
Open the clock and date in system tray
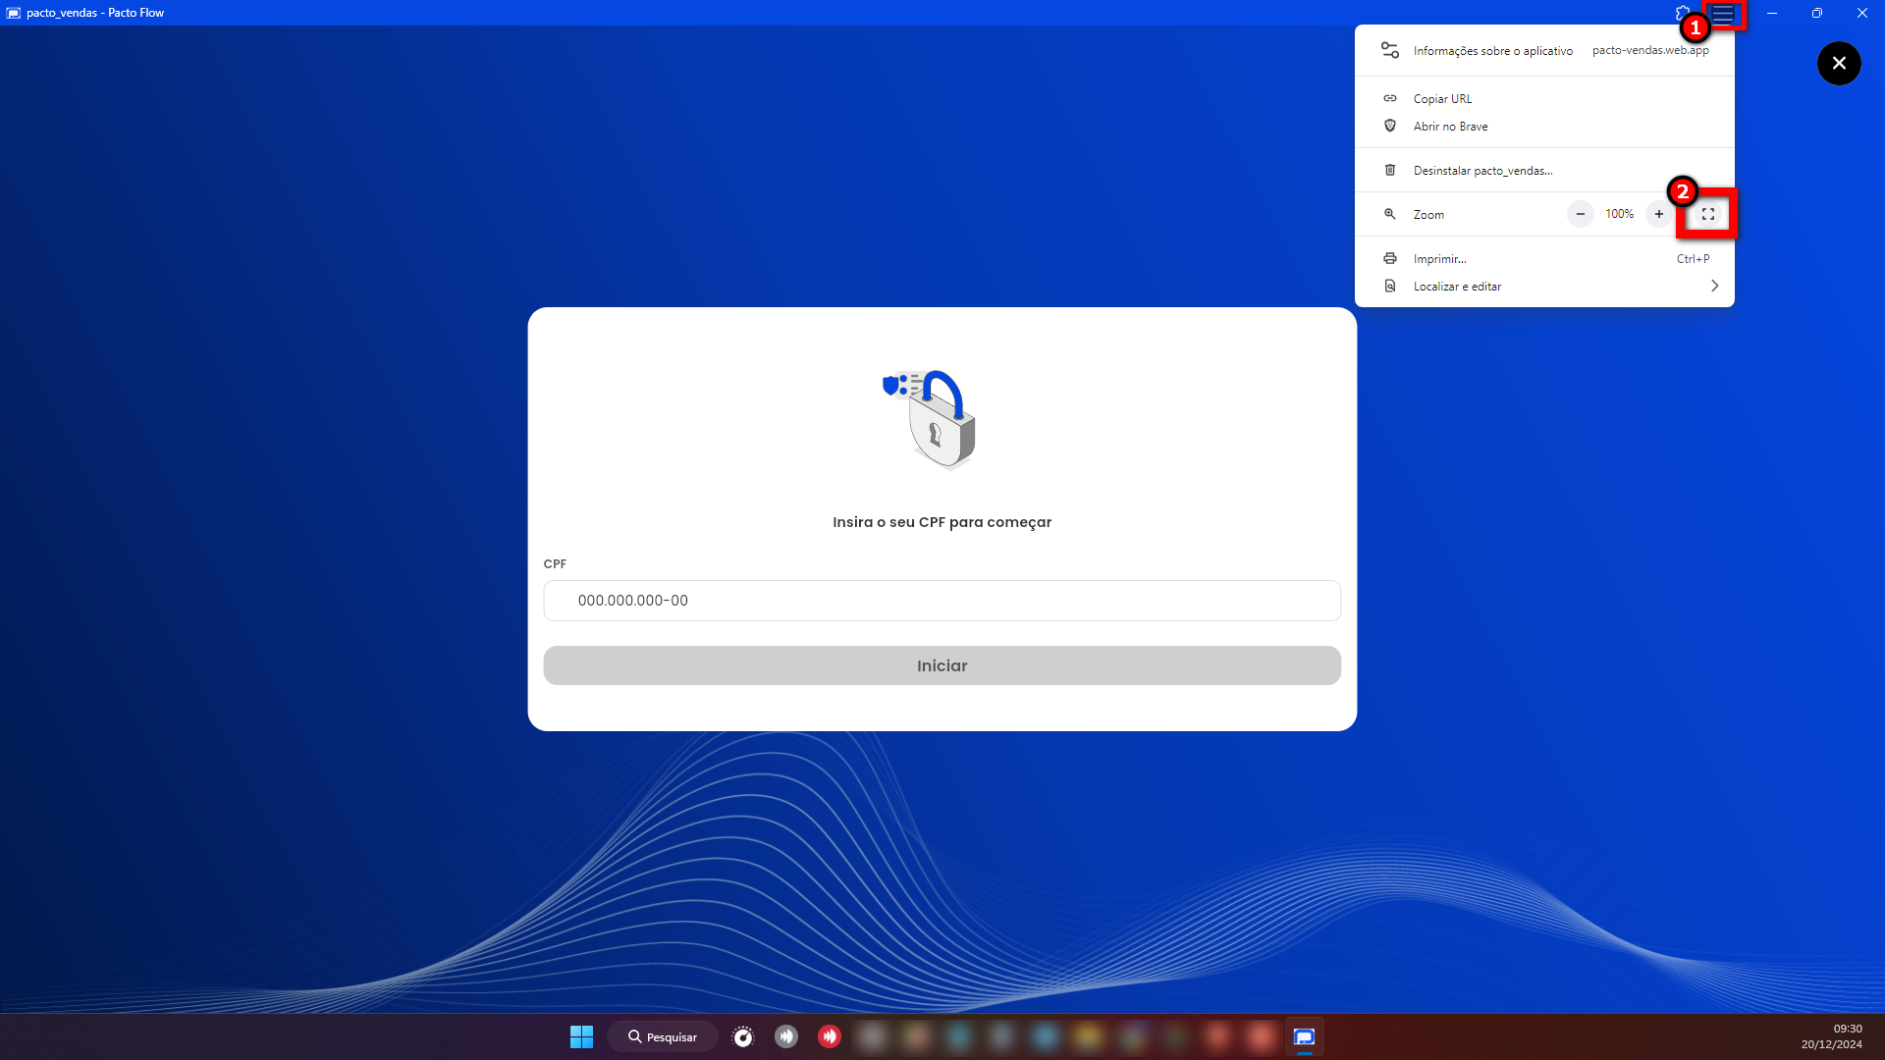[x=1831, y=1036]
